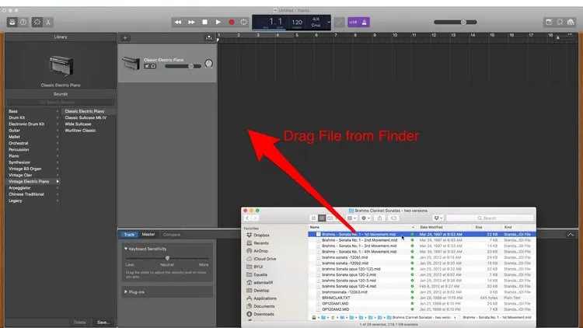Click the 120 tempo value in the LCD
The image size is (583, 328).
point(297,23)
